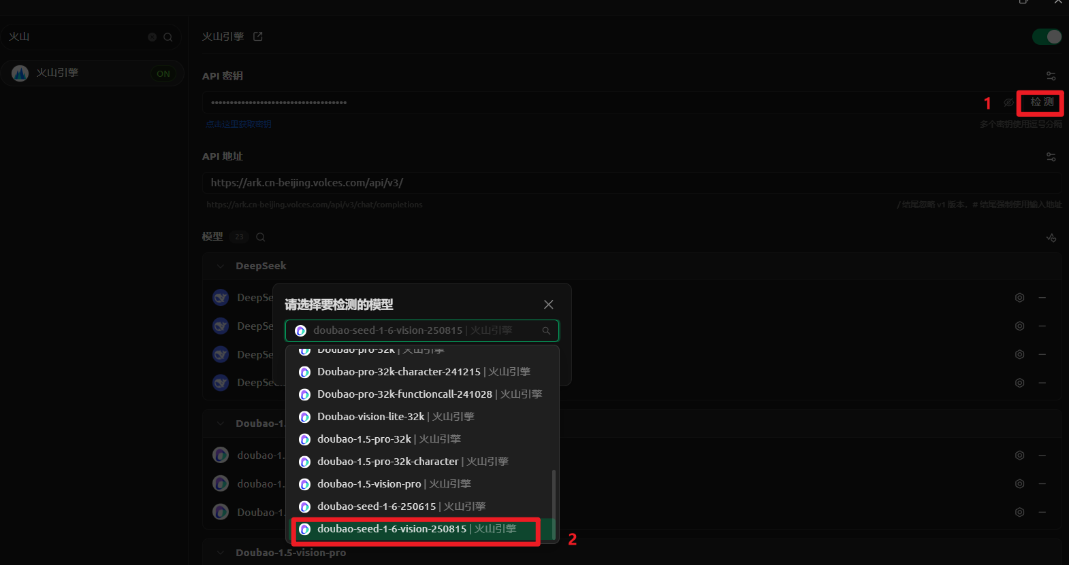Click the API key settings icon
Viewport: 1069px width, 565px height.
(1051, 76)
